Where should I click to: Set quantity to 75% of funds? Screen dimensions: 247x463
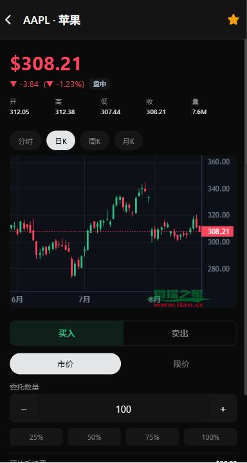click(x=152, y=437)
